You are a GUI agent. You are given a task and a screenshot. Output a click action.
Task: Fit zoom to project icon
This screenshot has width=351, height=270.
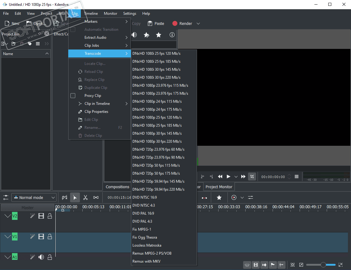(x=292, y=265)
